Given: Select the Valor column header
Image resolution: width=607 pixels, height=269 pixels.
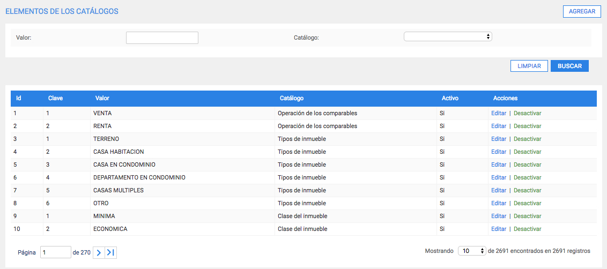Looking at the screenshot, I should [102, 98].
